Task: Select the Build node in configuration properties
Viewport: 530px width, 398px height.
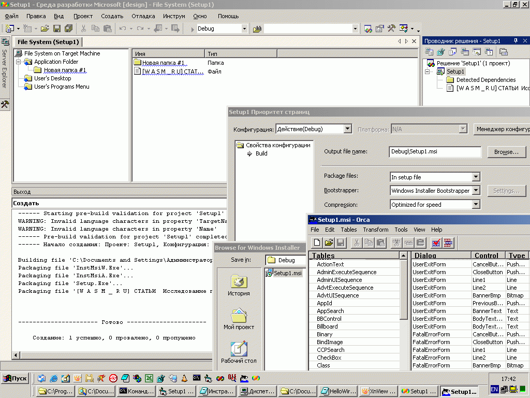Action: click(261, 153)
